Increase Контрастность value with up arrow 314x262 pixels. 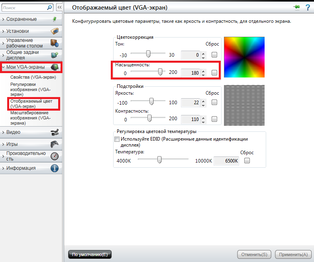click(204, 118)
